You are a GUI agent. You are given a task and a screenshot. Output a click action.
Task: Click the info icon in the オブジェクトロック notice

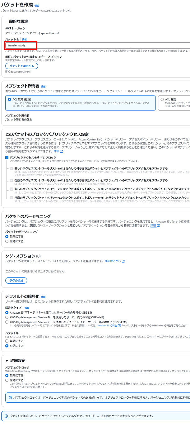10,398
